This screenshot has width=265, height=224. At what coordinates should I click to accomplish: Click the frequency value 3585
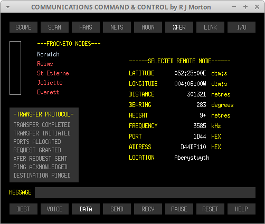(x=200, y=126)
